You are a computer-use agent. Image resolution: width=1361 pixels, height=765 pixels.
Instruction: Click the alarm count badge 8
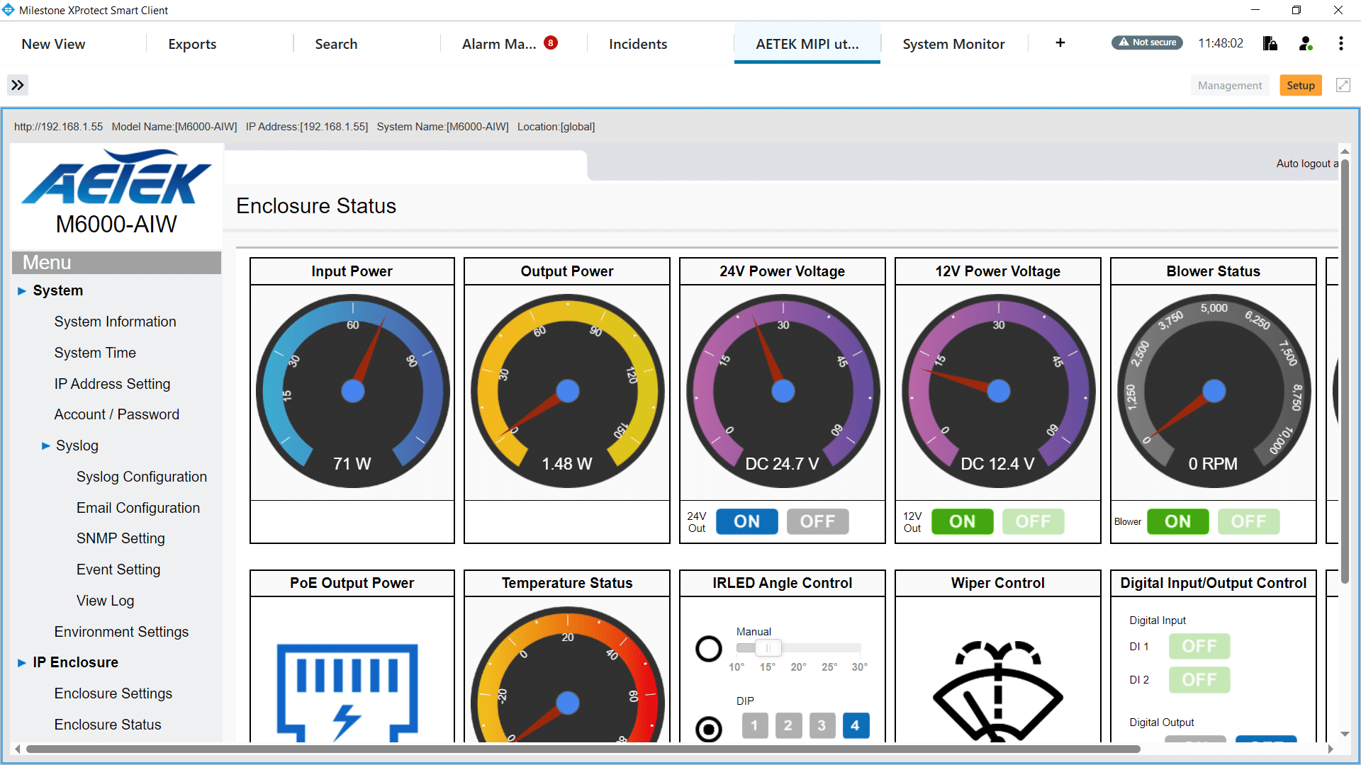551,43
